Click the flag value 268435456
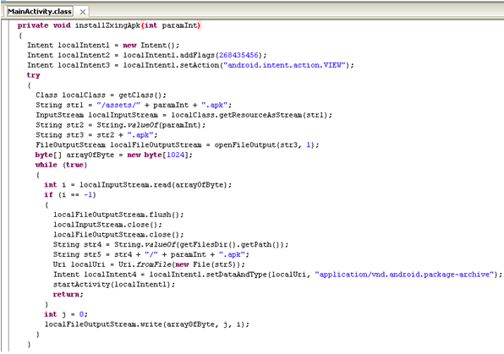 238,55
